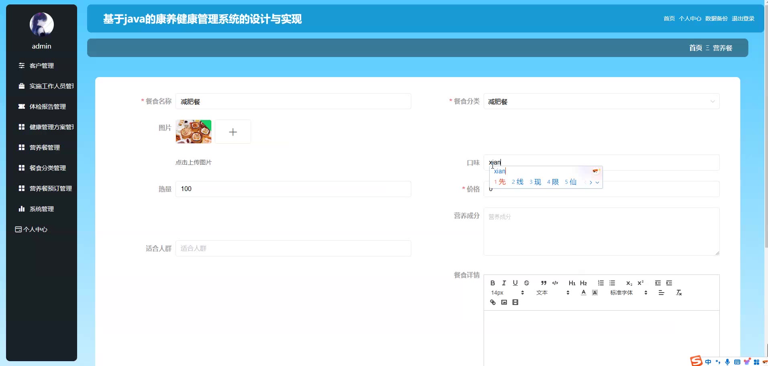The height and width of the screenshot is (366, 768).
Task: Open the text background color picker
Action: pos(595,293)
